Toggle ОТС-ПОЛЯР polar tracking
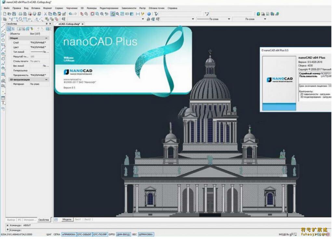The width and height of the screenshot is (332, 239). click(100, 234)
